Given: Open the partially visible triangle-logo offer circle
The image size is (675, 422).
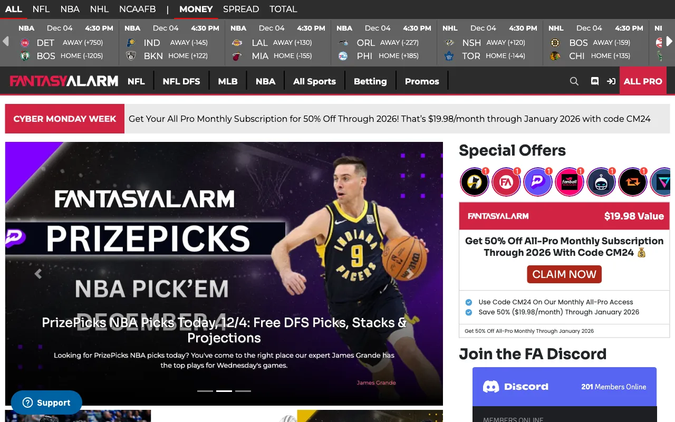Looking at the screenshot, I should pyautogui.click(x=660, y=182).
